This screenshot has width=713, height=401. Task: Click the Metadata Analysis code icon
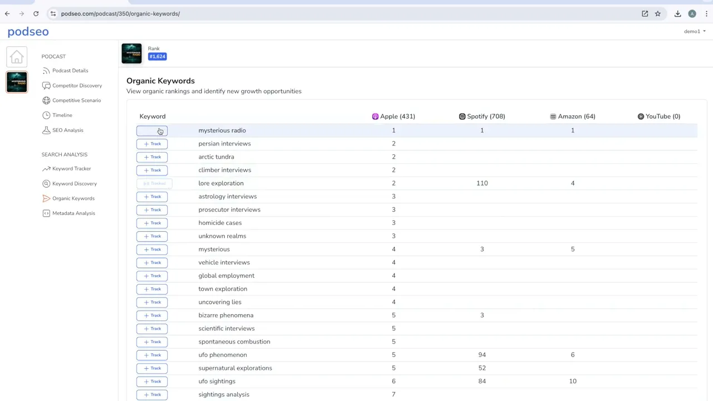click(46, 213)
